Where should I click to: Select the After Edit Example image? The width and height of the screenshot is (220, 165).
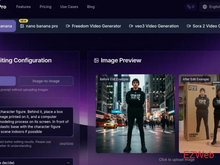(199, 113)
